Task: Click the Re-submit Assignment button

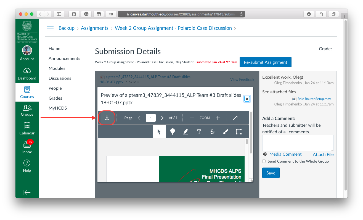Action: pos(265,62)
